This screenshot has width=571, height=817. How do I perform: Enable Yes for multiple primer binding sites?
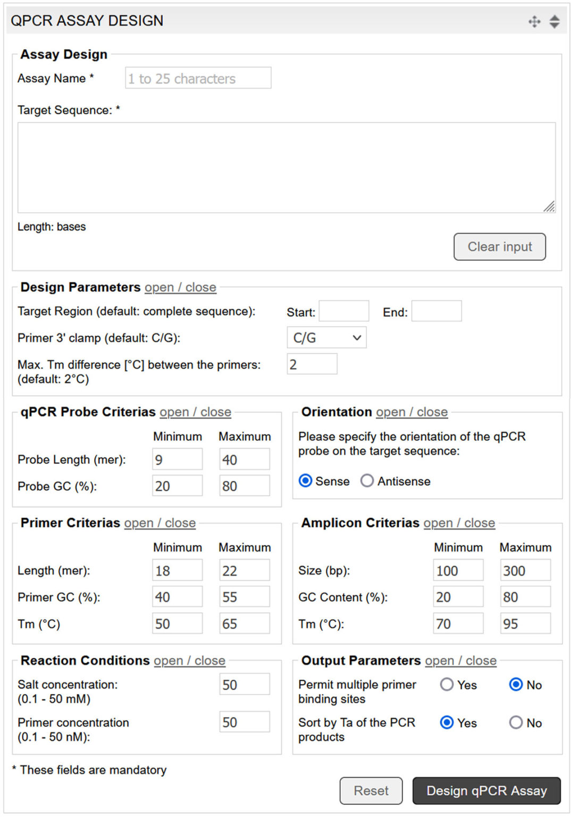447,685
